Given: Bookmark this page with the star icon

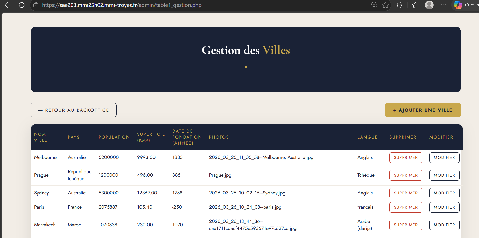Looking at the screenshot, I should (x=385, y=5).
